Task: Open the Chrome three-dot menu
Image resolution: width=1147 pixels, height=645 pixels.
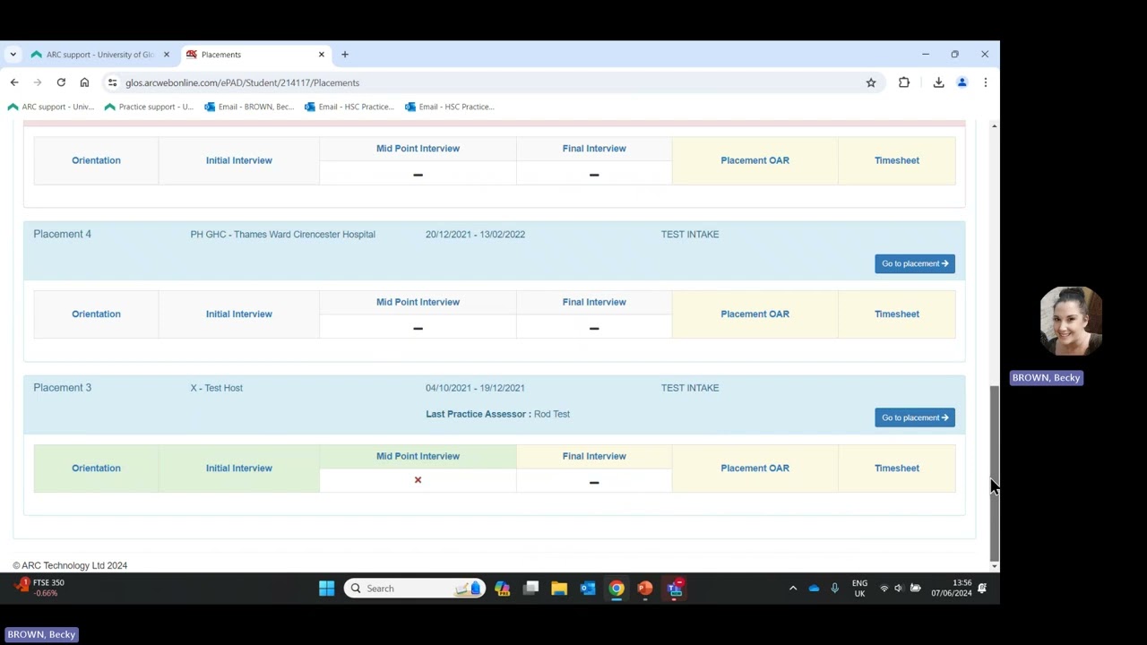Action: click(x=986, y=82)
